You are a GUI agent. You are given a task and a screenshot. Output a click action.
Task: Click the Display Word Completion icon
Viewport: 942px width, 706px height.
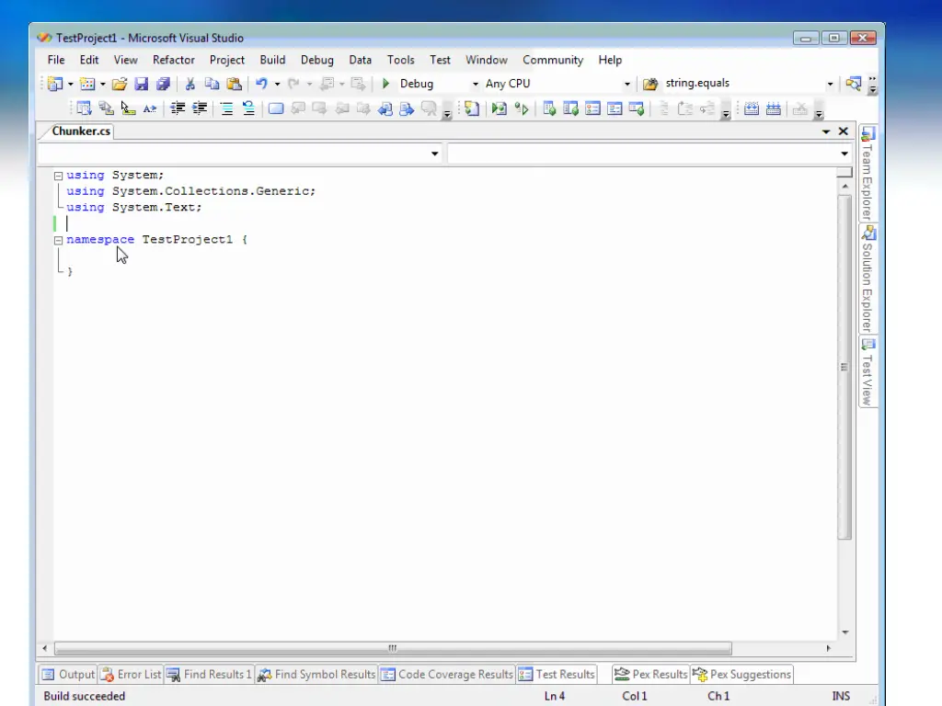tap(150, 108)
